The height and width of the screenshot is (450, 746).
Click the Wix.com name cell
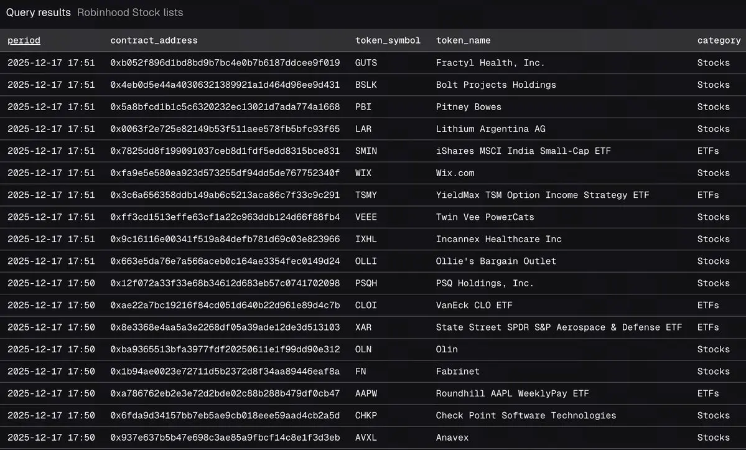(x=455, y=172)
